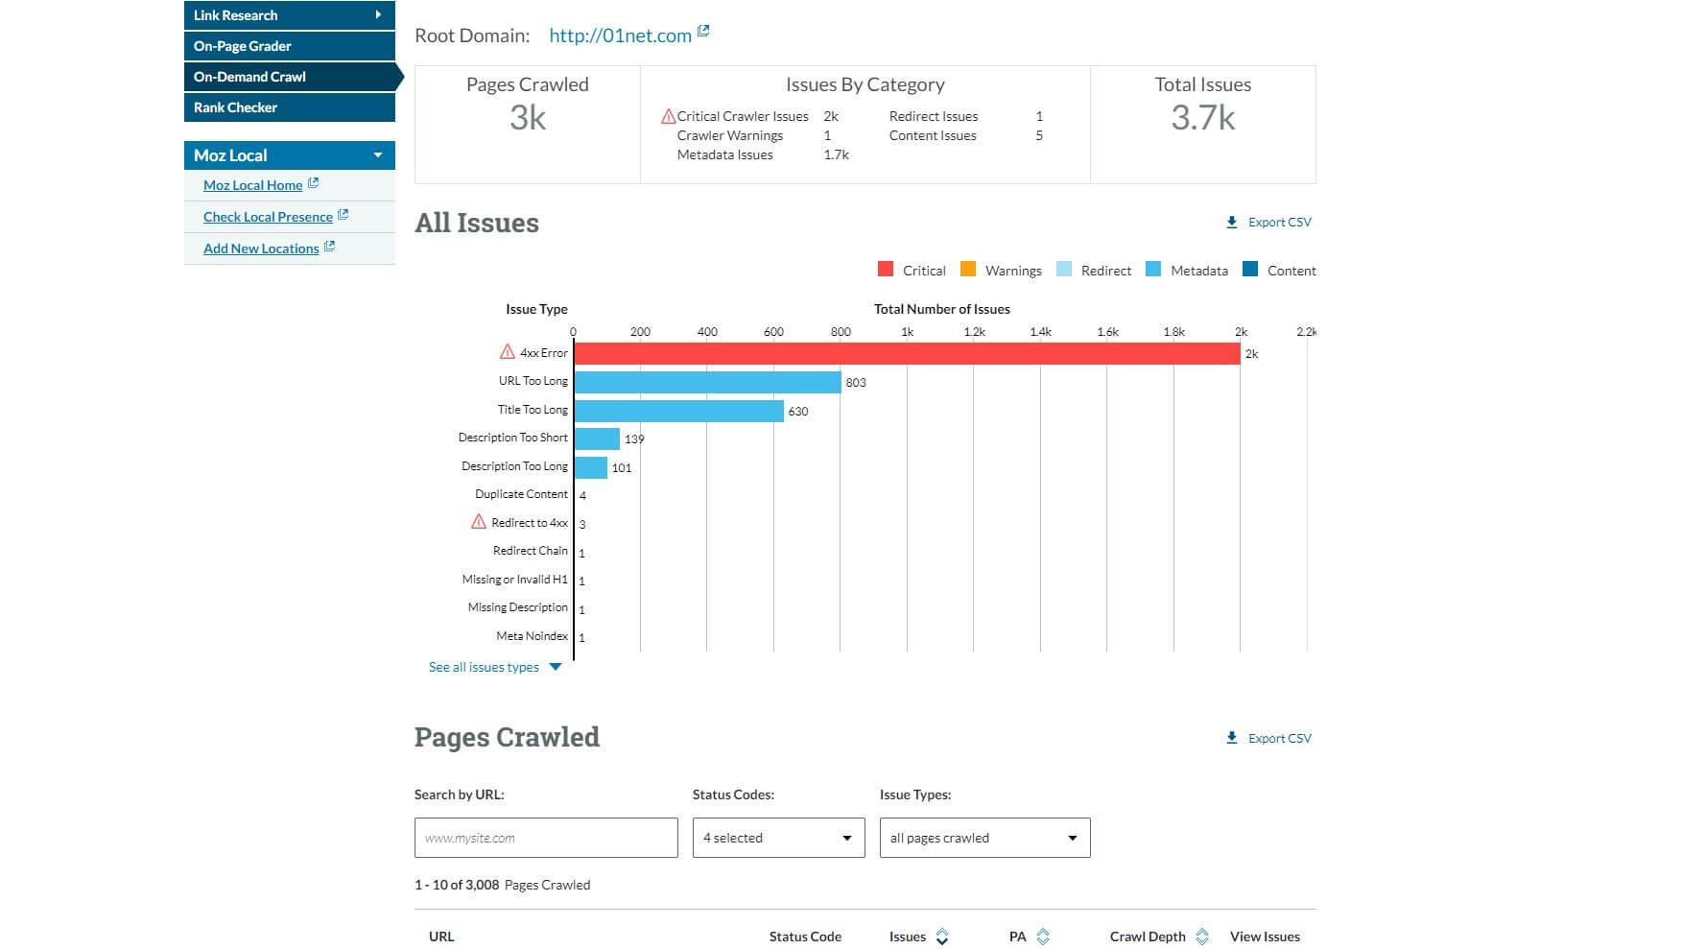Open the Check Local Presence link
The width and height of the screenshot is (1682, 949).
pyautogui.click(x=268, y=217)
